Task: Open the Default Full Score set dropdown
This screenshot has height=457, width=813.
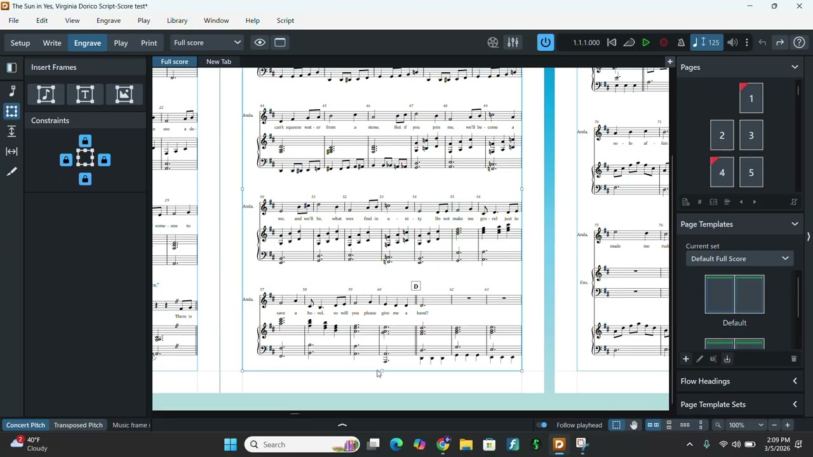Action: 739,259
